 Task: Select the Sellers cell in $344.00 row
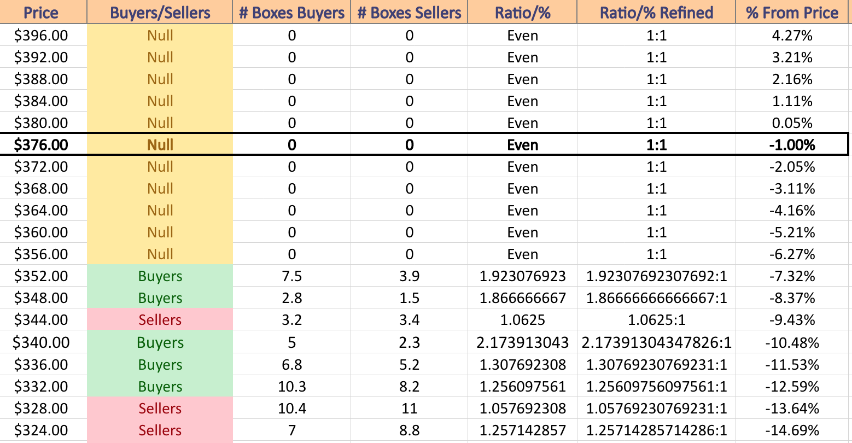(x=160, y=320)
